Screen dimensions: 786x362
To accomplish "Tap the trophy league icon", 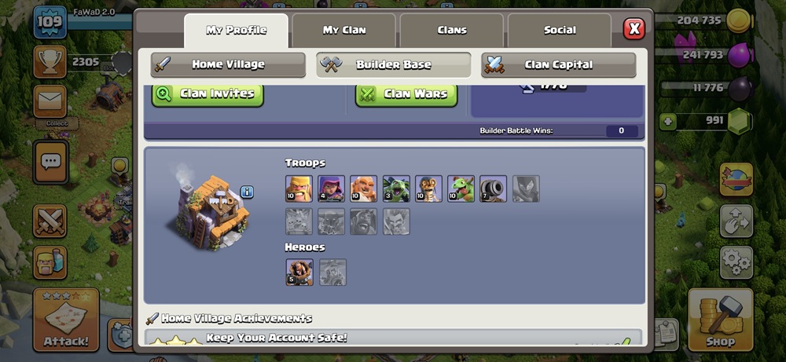I will click(50, 62).
